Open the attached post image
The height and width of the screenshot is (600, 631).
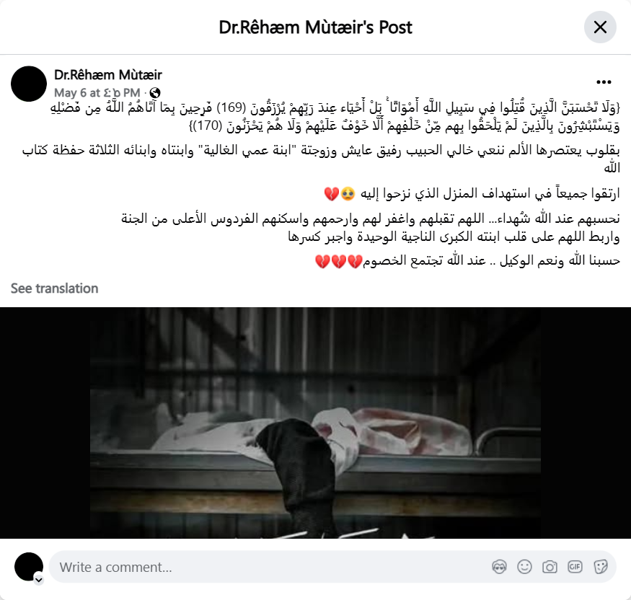[316, 423]
